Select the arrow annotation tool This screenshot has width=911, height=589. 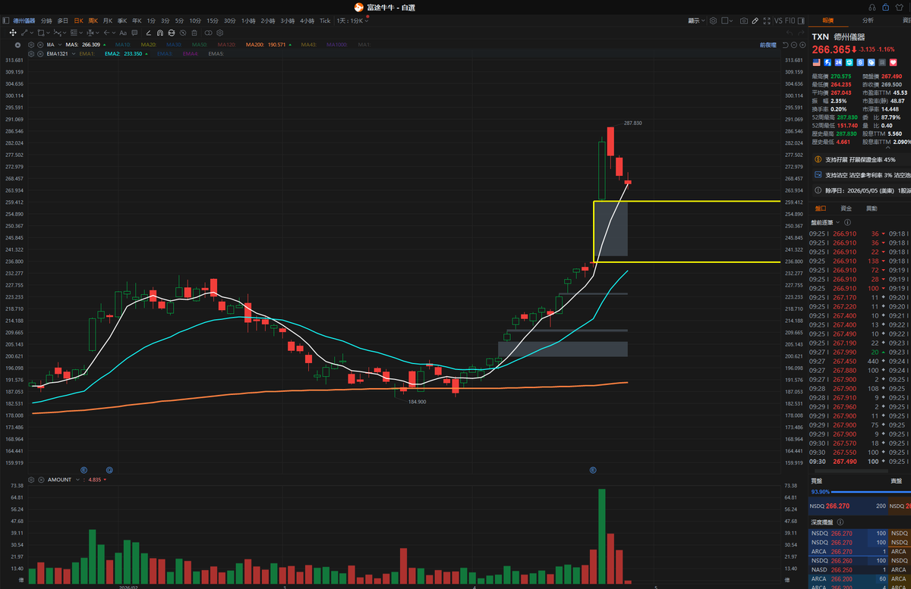coord(106,33)
